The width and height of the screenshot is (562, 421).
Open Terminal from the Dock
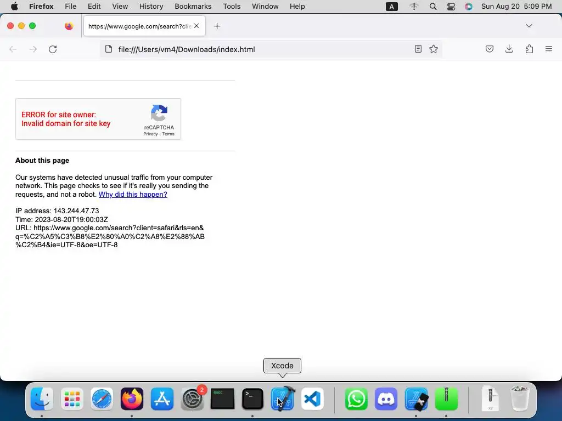coord(252,399)
